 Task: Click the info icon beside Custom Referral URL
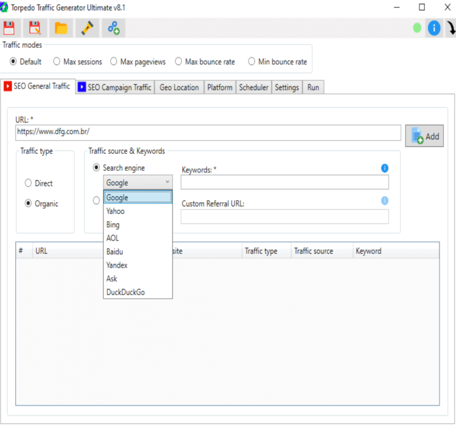[385, 201]
